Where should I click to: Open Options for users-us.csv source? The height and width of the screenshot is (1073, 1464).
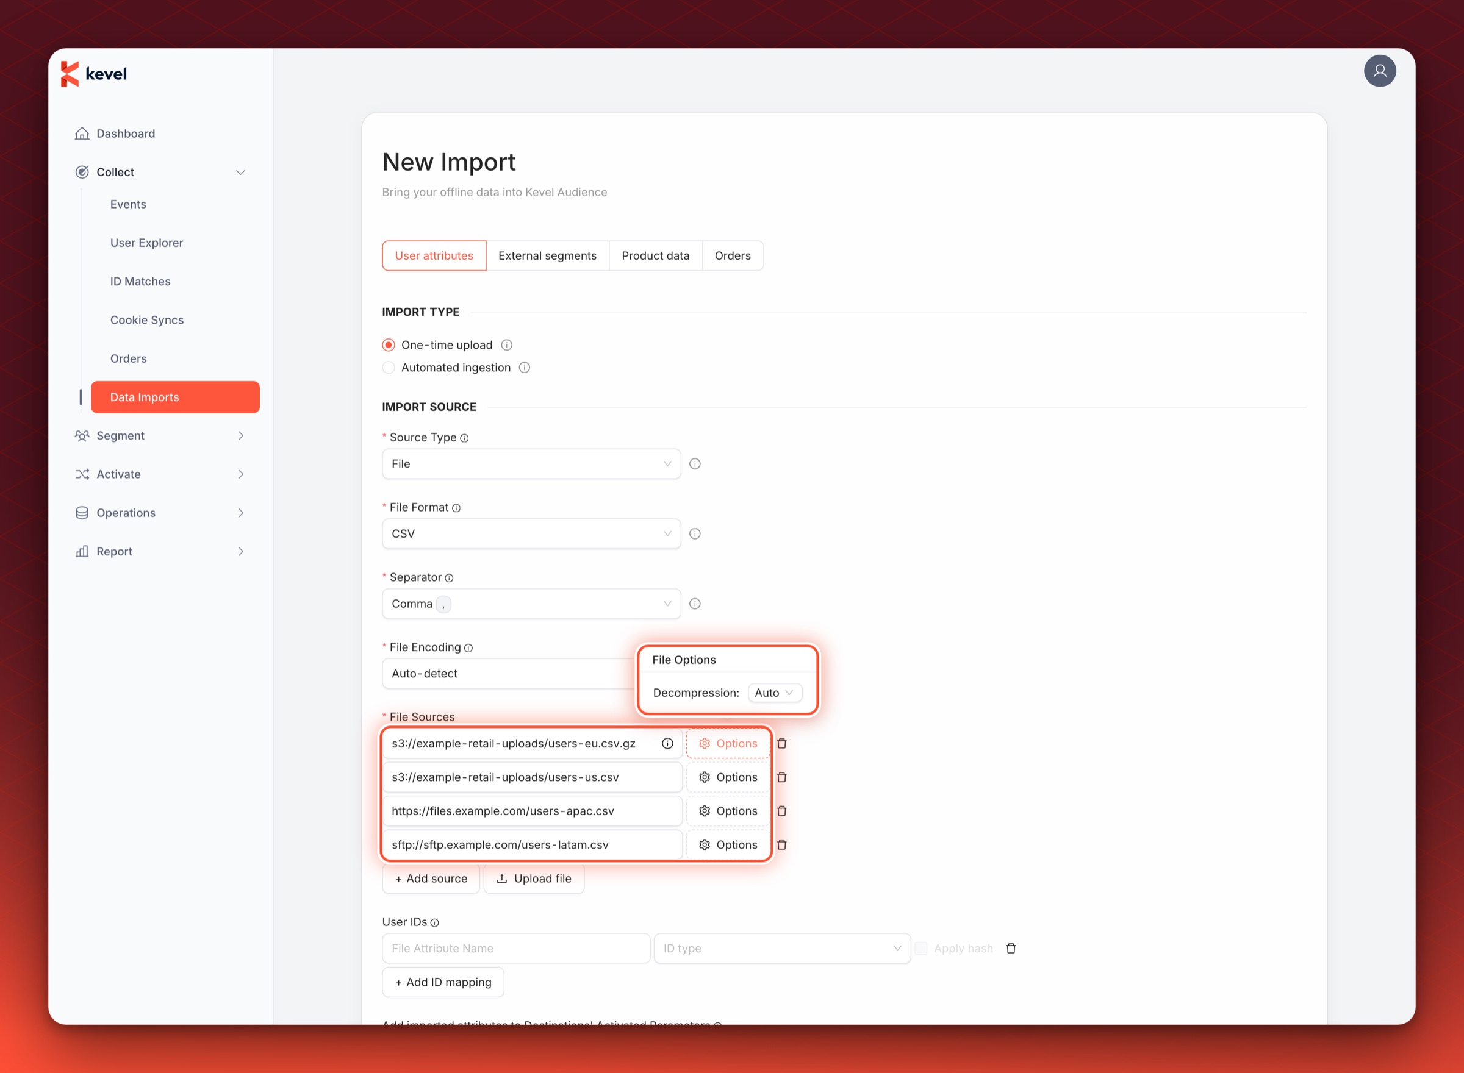tap(728, 777)
